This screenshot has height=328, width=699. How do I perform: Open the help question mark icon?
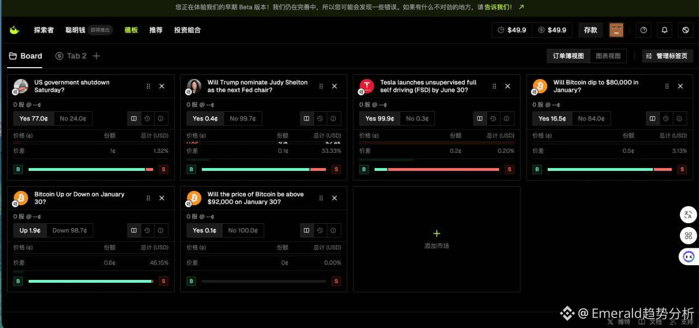point(643,30)
